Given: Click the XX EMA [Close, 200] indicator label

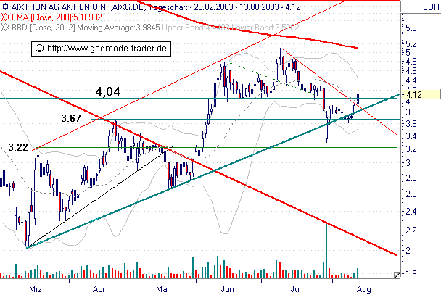Looking at the screenshot, I should tap(51, 17).
